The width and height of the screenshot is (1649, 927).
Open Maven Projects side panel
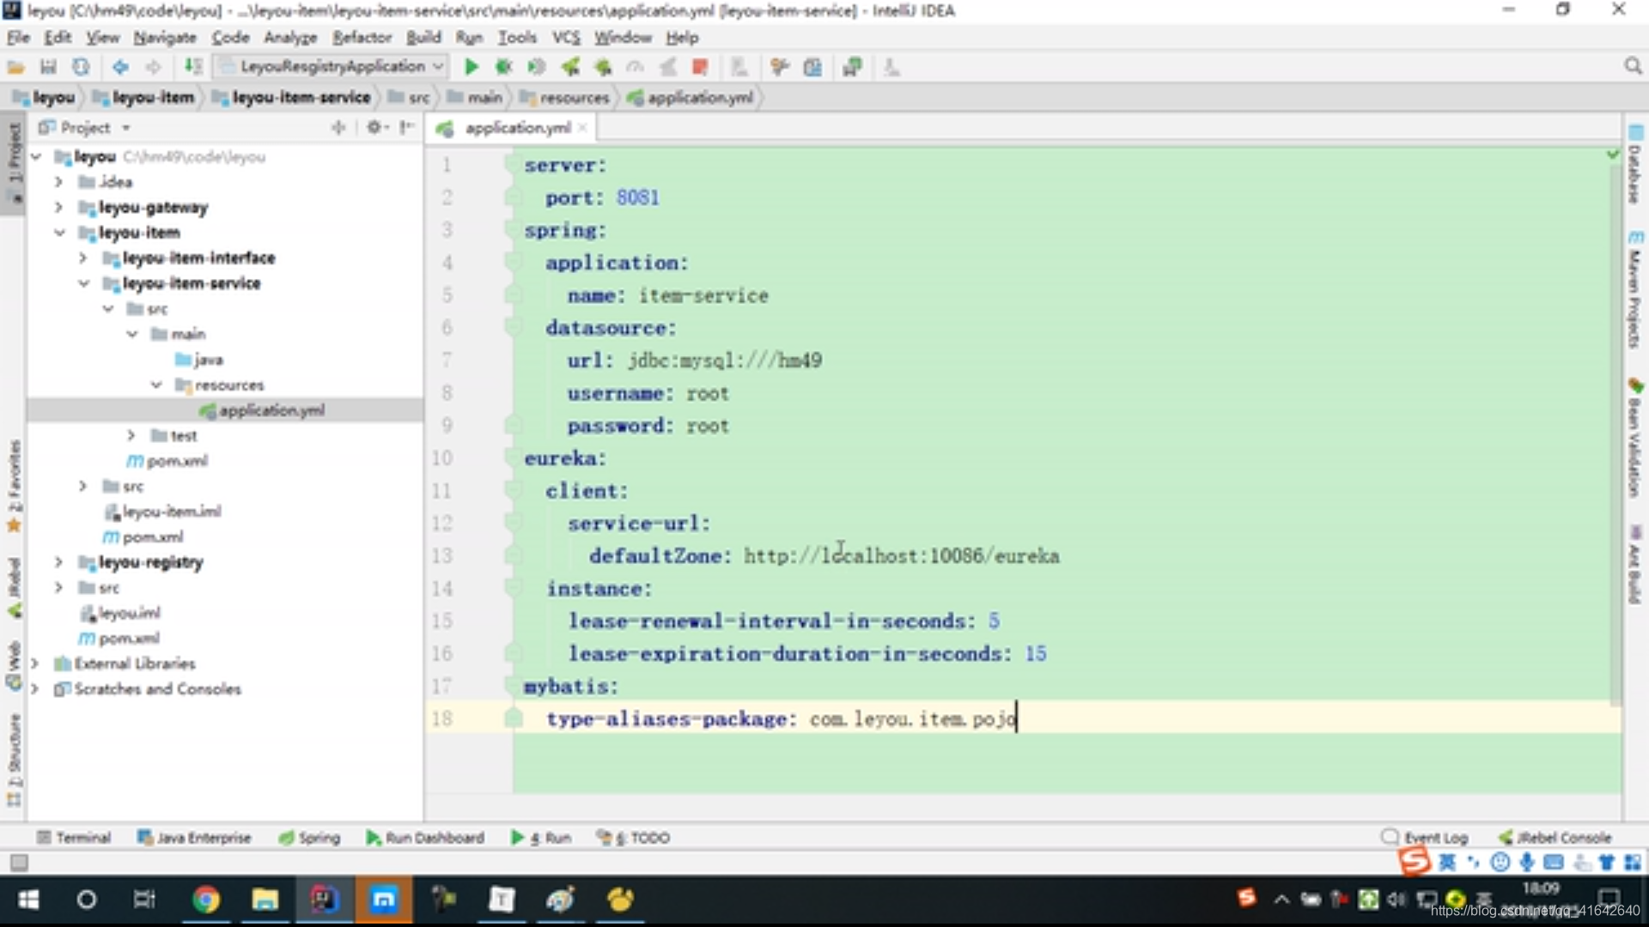coord(1635,289)
